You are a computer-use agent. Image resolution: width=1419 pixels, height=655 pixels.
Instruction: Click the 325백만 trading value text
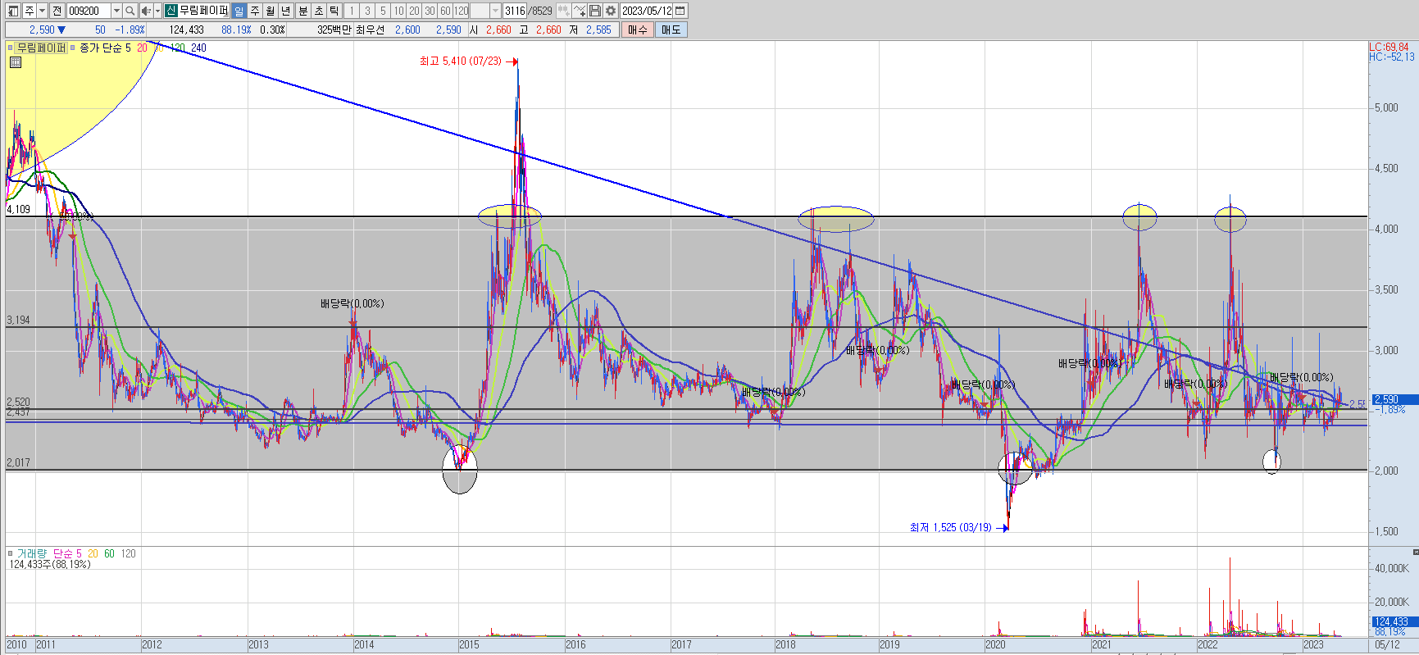click(334, 30)
